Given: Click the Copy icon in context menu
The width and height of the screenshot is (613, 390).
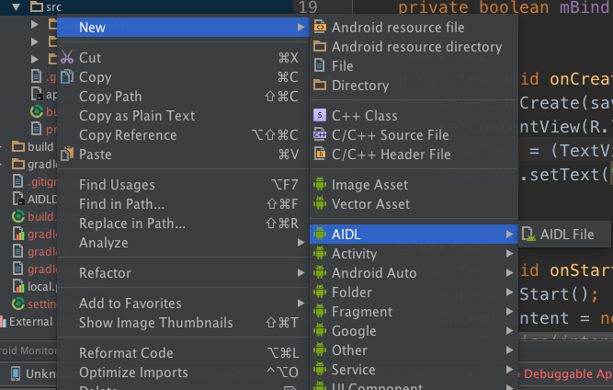Looking at the screenshot, I should click(x=67, y=77).
